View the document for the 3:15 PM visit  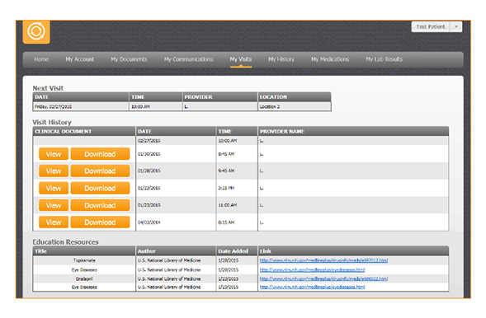(54, 188)
